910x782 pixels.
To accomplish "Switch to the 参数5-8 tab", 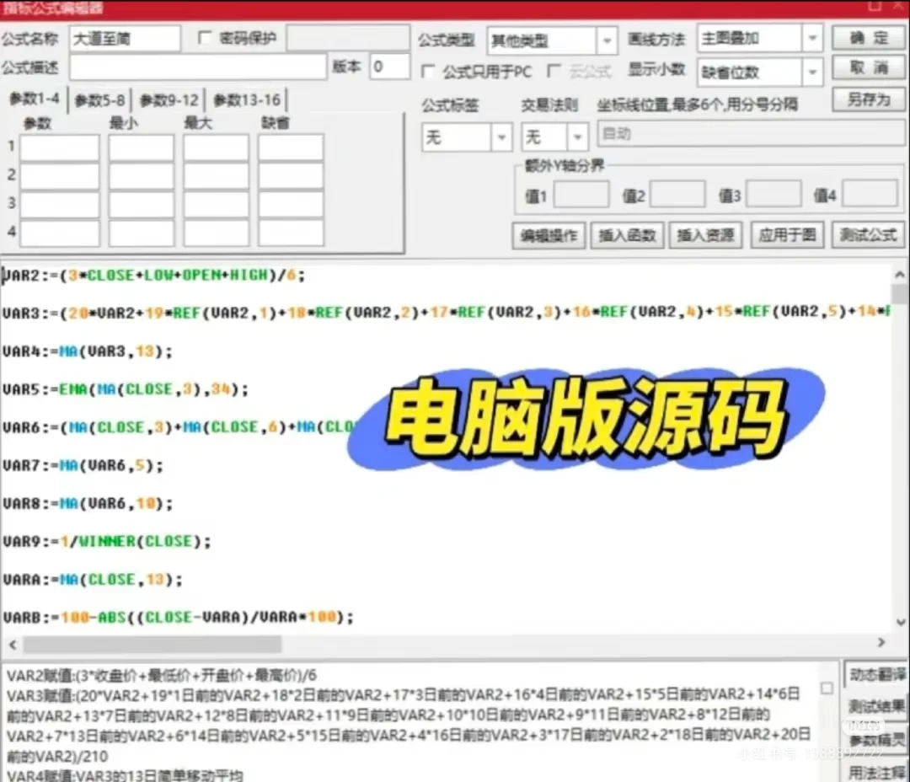I will (x=101, y=99).
